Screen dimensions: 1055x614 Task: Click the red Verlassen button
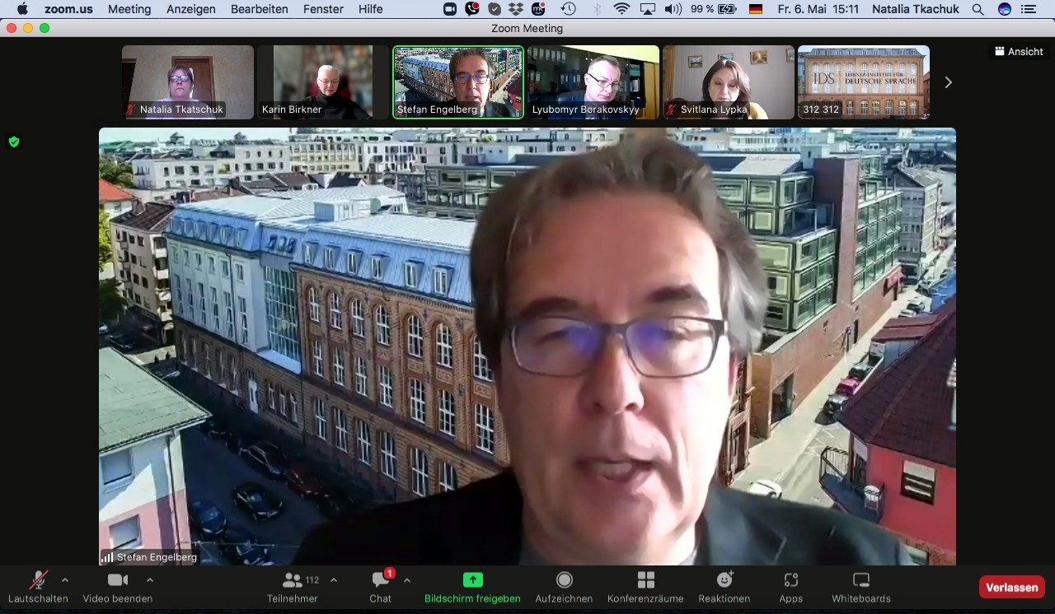click(x=1011, y=587)
